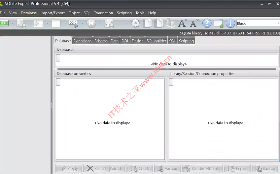Click the rewind transaction round icon
The image size is (280, 174).
[x=91, y=23]
